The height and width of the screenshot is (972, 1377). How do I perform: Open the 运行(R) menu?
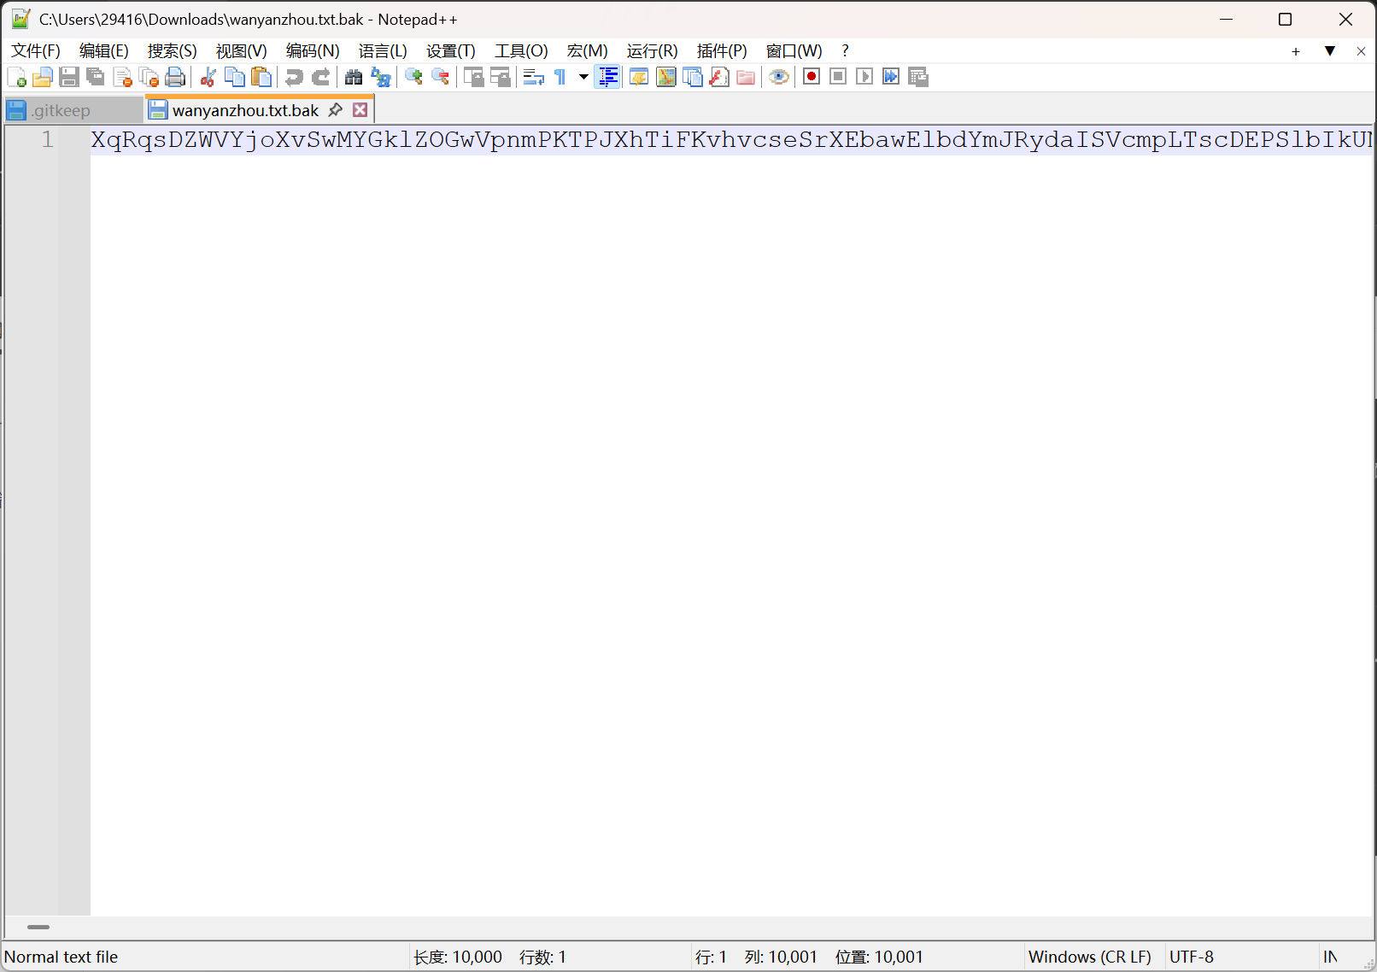(653, 51)
